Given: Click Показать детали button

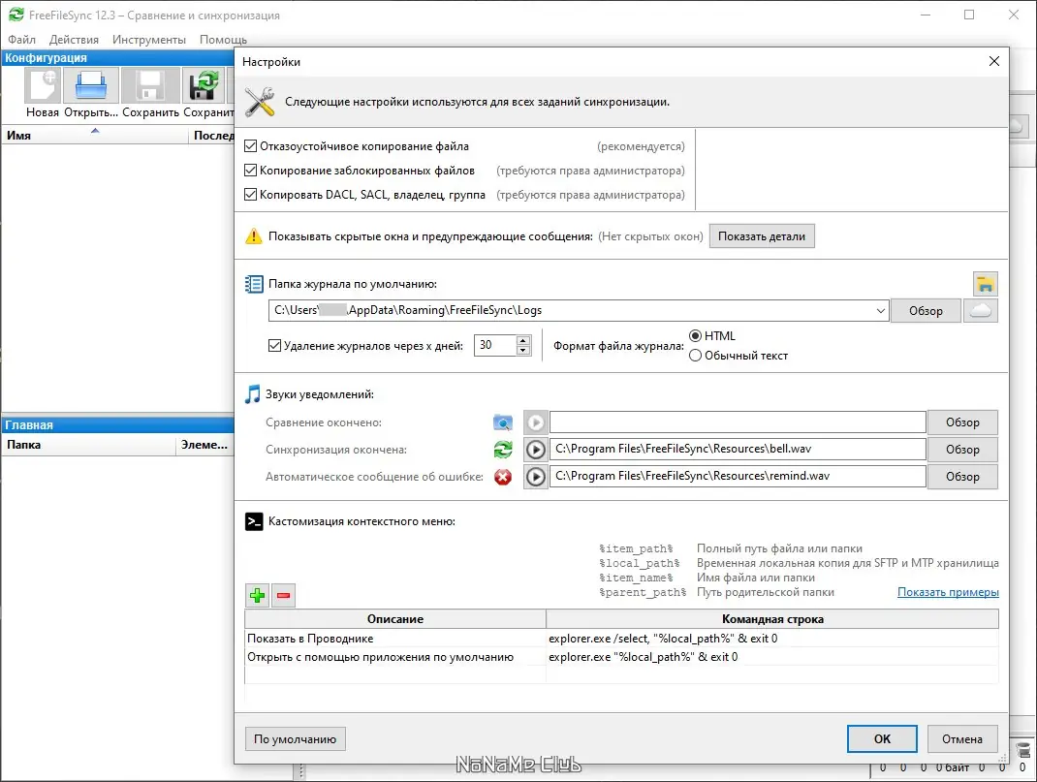Looking at the screenshot, I should tap(762, 236).
